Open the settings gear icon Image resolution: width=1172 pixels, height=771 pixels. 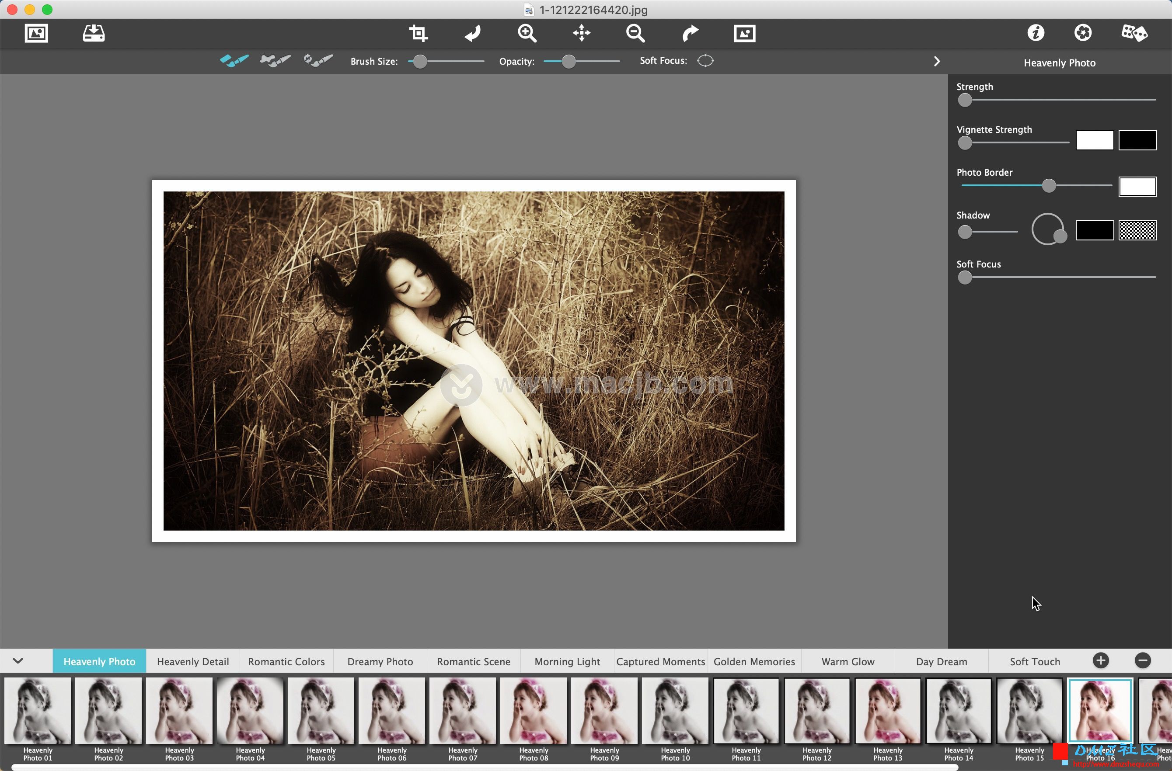[x=1083, y=33]
